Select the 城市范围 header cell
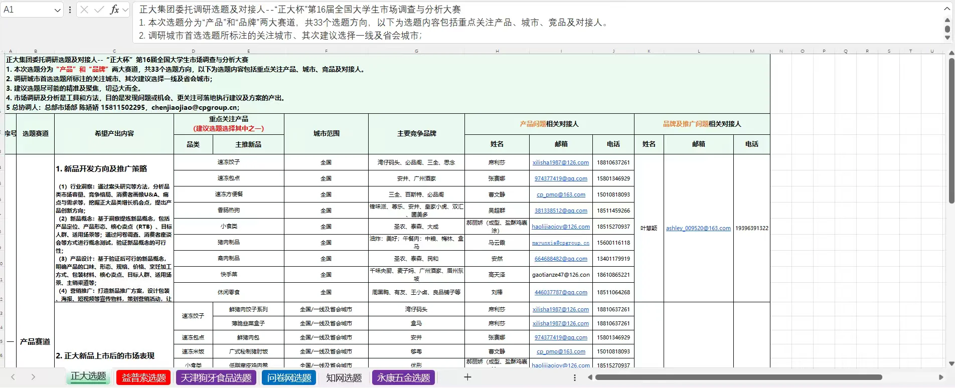 coord(327,133)
